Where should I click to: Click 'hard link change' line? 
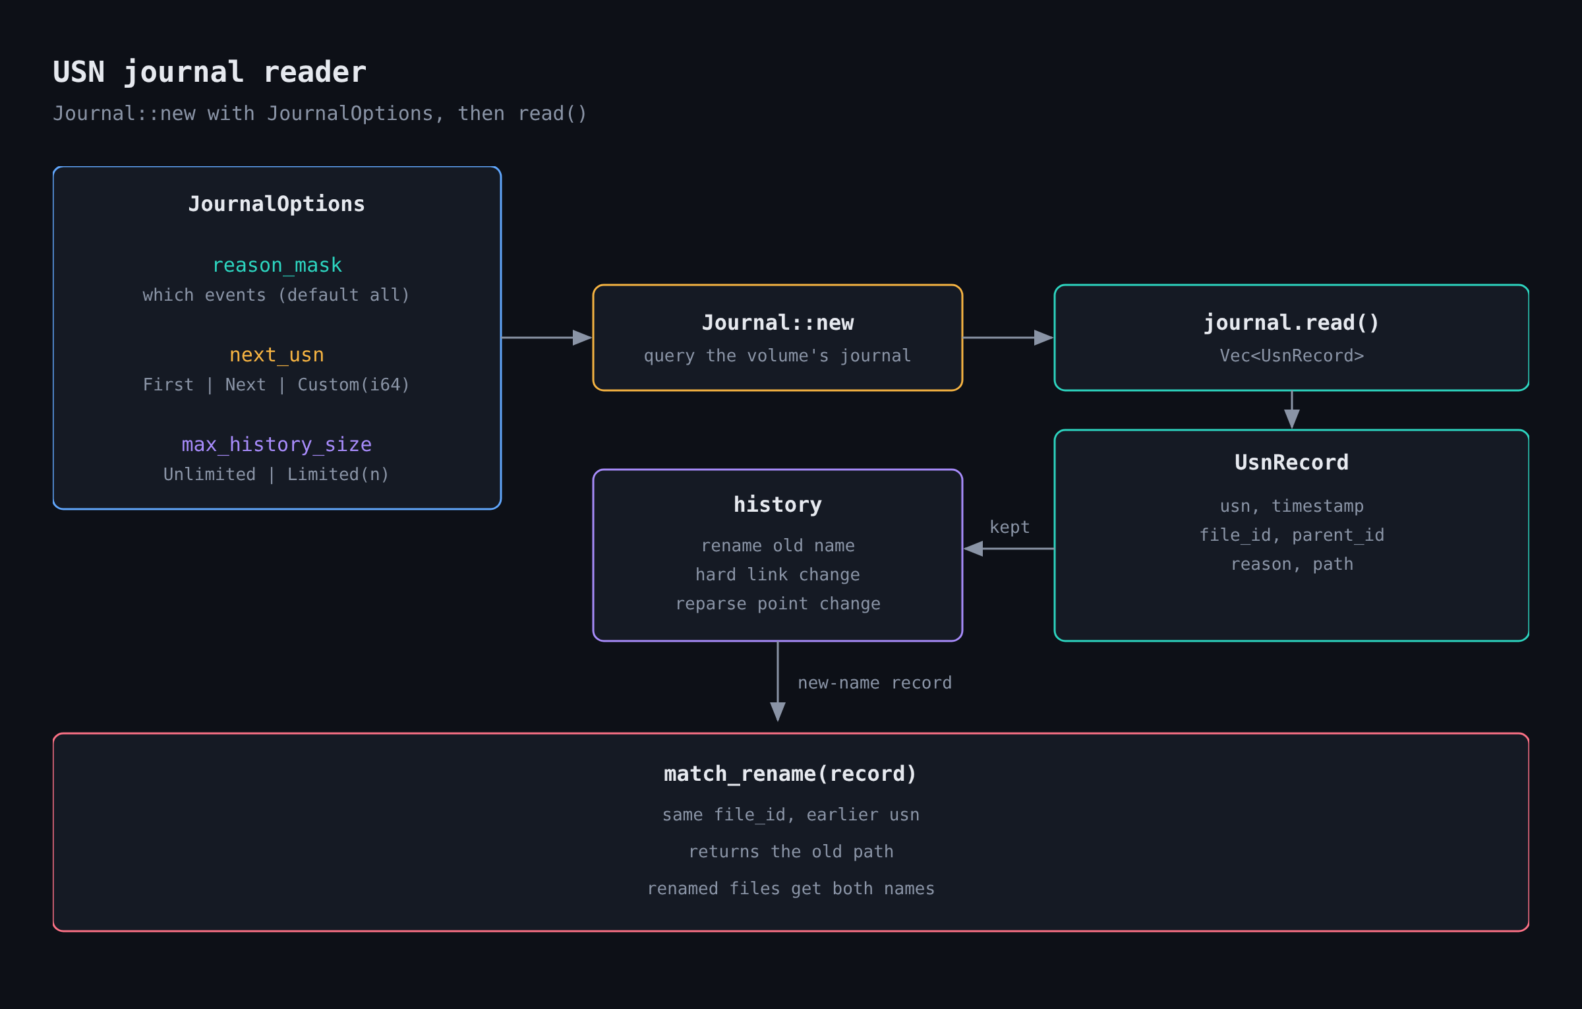pyautogui.click(x=778, y=575)
